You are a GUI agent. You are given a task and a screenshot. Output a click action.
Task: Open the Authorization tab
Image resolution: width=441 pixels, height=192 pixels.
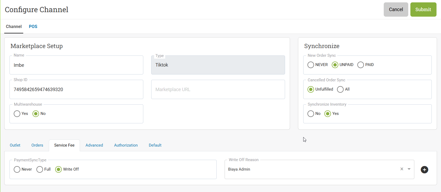pos(126,145)
